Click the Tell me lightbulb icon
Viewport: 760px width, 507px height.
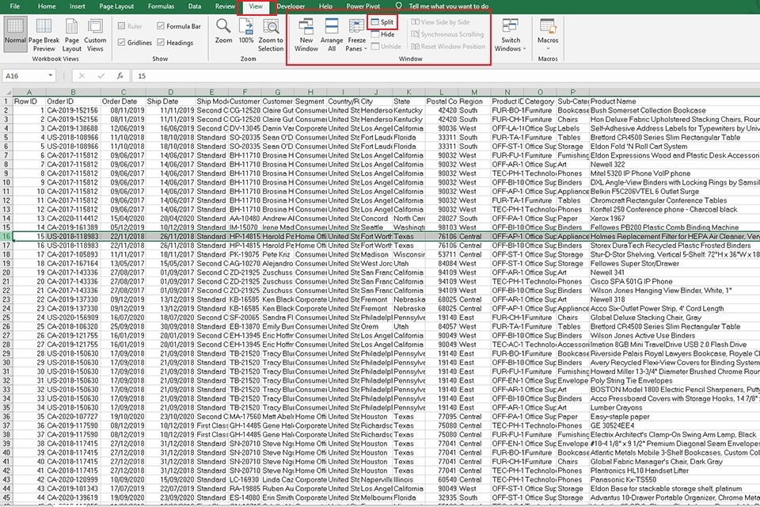pos(398,6)
